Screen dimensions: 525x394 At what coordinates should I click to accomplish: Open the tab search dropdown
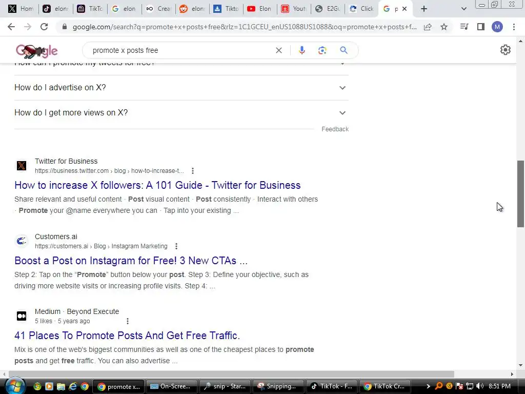point(463,9)
